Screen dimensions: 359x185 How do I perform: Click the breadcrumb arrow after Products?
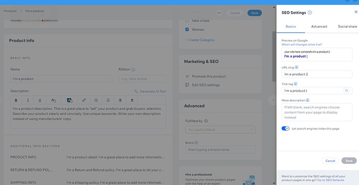(x=21, y=11)
